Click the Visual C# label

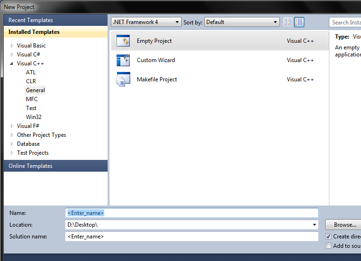click(28, 55)
